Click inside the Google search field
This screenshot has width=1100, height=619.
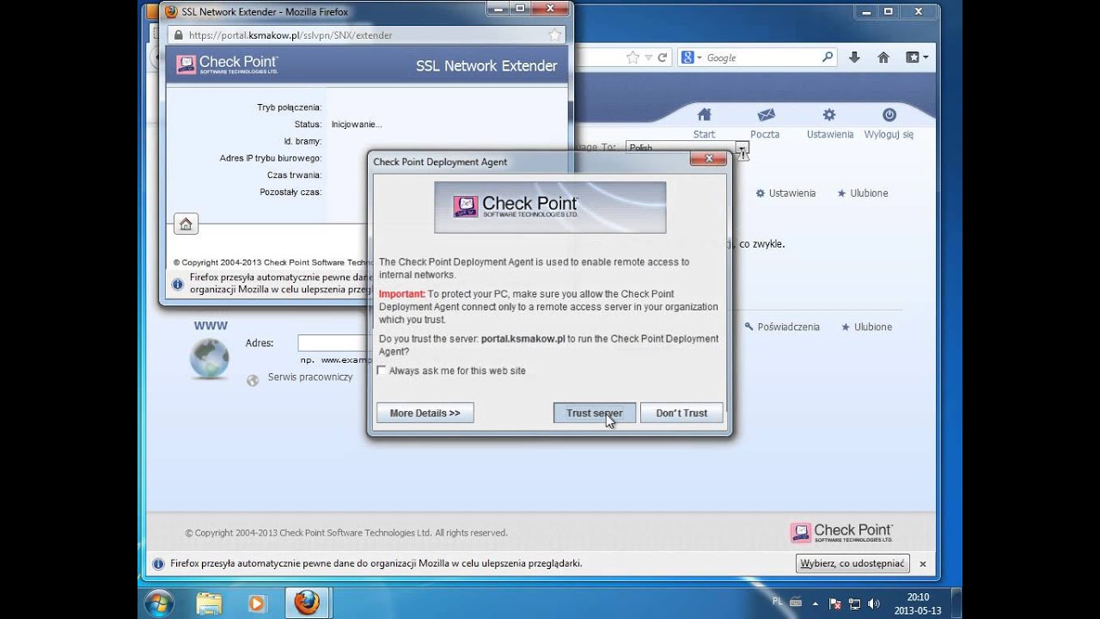763,58
